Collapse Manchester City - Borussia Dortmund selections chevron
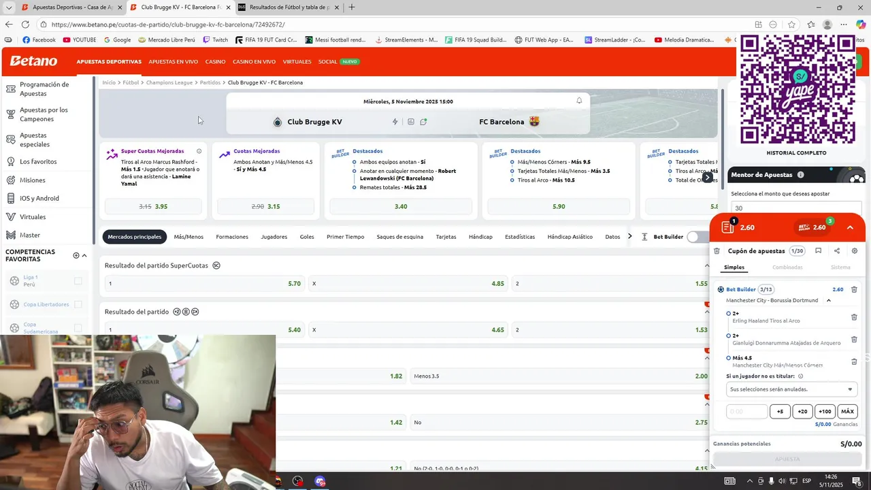The width and height of the screenshot is (871, 490). point(828,300)
